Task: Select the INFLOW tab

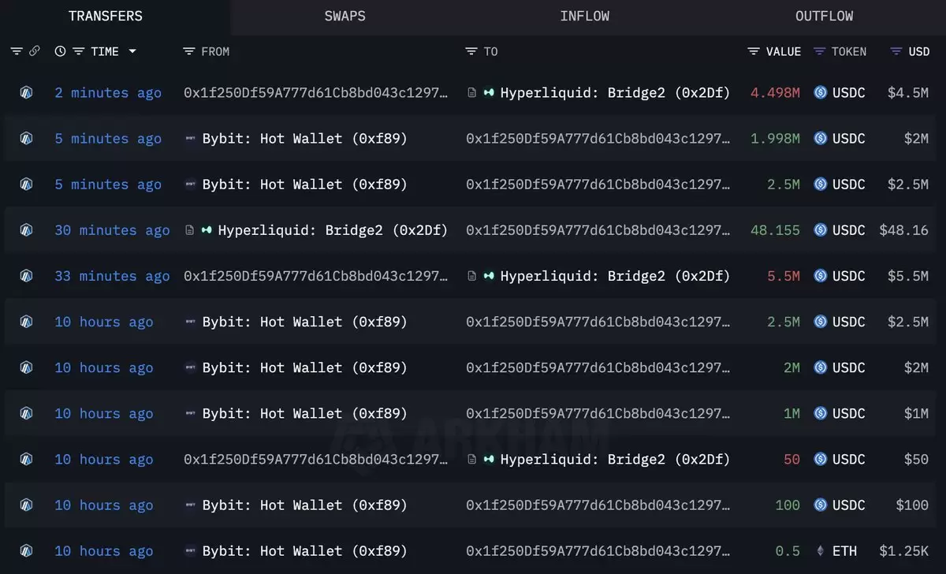Action: 584,17
